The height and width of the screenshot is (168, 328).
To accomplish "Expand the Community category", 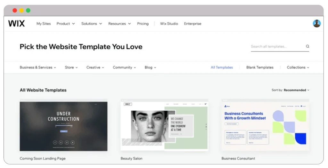I will point(124,67).
